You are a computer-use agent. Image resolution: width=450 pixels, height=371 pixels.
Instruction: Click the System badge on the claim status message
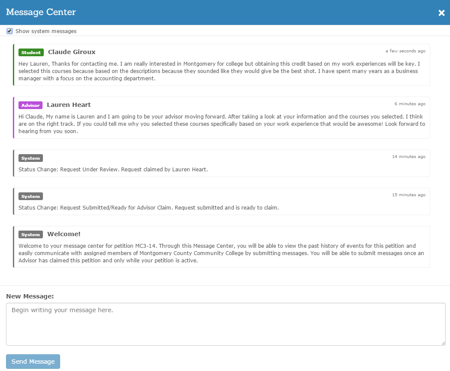pyautogui.click(x=30, y=158)
